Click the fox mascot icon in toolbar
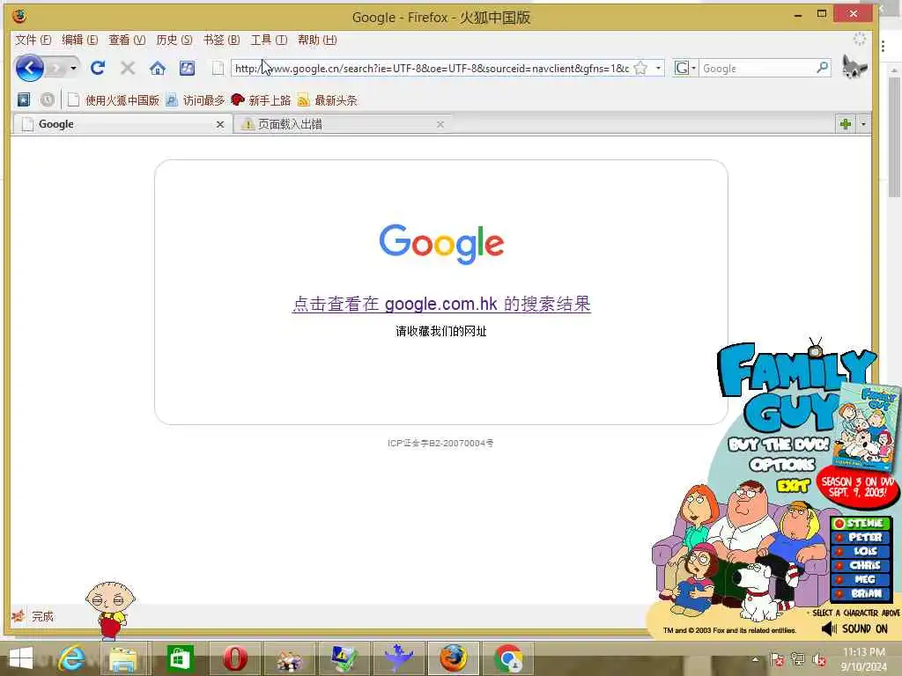 point(854,67)
